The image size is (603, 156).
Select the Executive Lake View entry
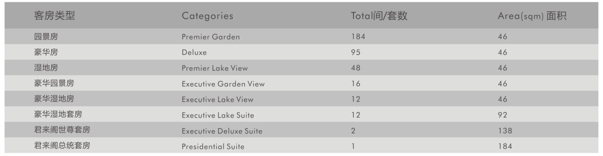coord(217,100)
